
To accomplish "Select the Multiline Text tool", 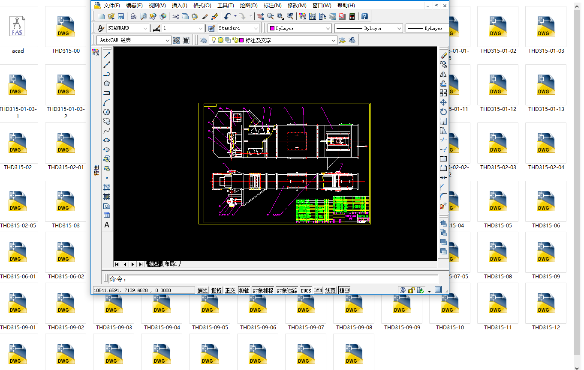I will (107, 225).
